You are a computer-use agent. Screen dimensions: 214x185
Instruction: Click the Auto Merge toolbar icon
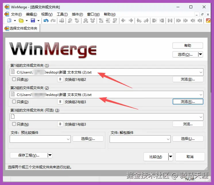pyautogui.click(x=170, y=21)
